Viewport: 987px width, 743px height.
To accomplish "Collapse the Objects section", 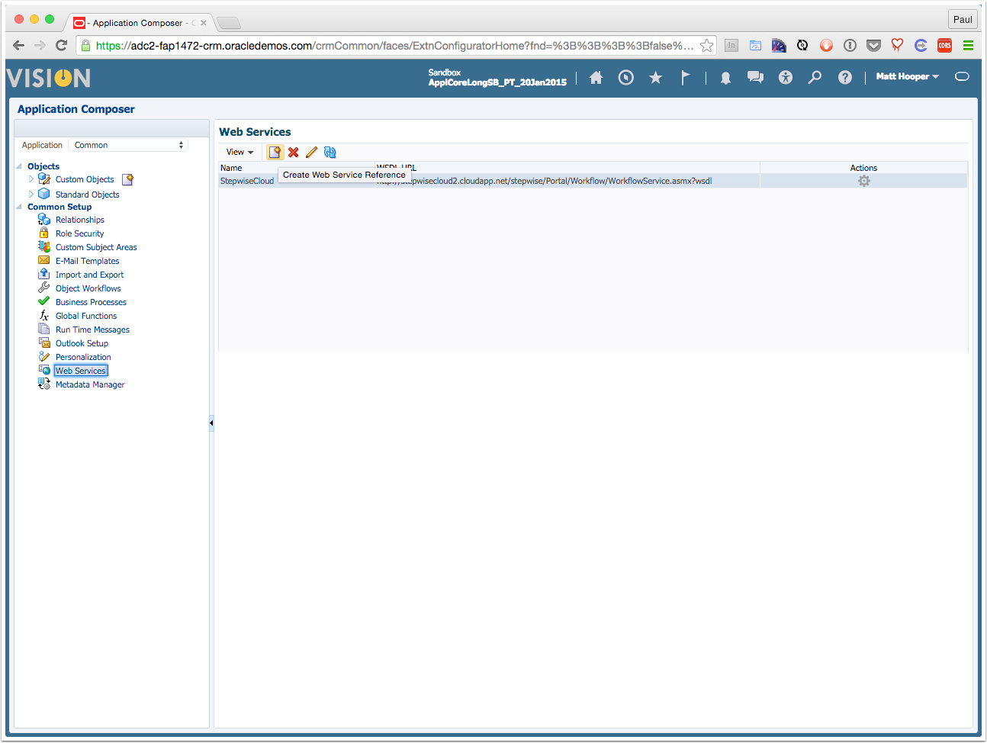I will click(19, 166).
